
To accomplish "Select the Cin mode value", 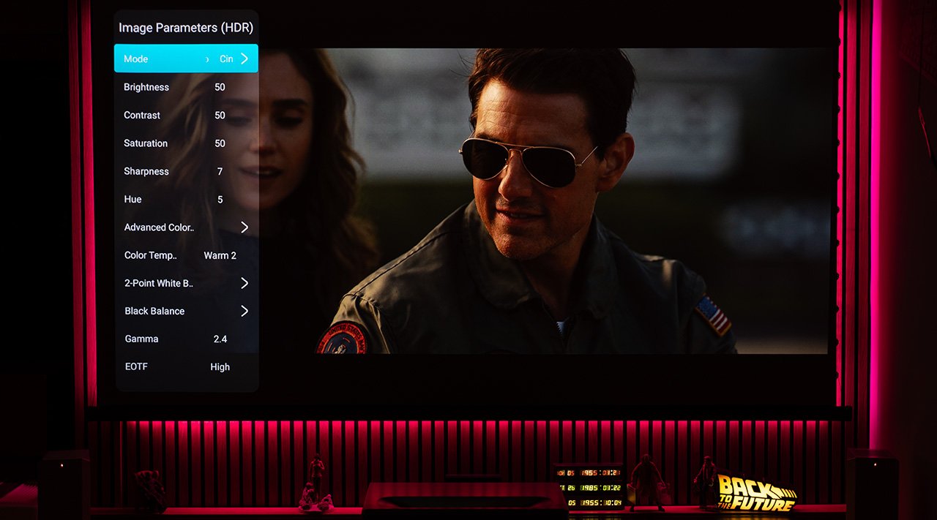I will 226,59.
